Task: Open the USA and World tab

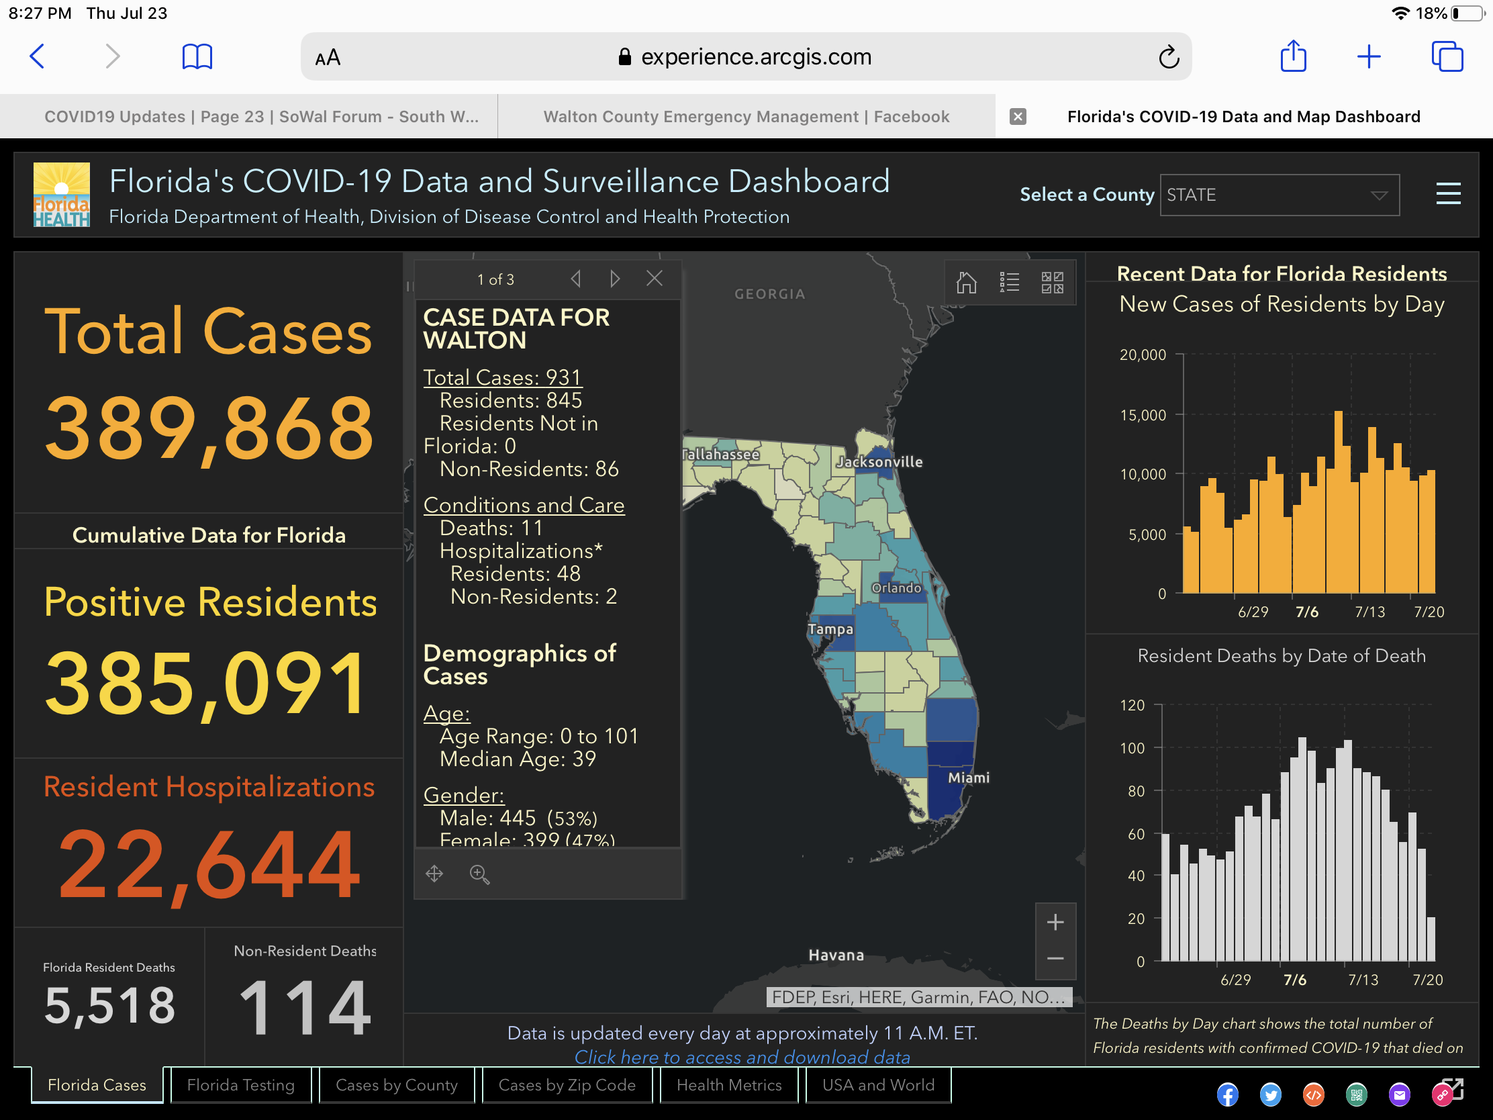Action: (878, 1085)
